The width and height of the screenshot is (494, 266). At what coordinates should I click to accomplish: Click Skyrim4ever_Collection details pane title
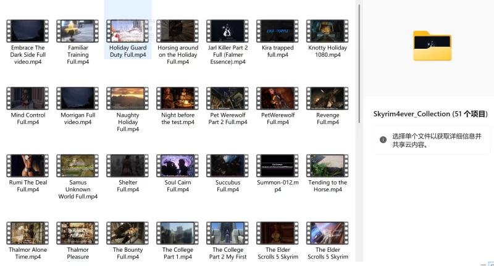pyautogui.click(x=430, y=114)
